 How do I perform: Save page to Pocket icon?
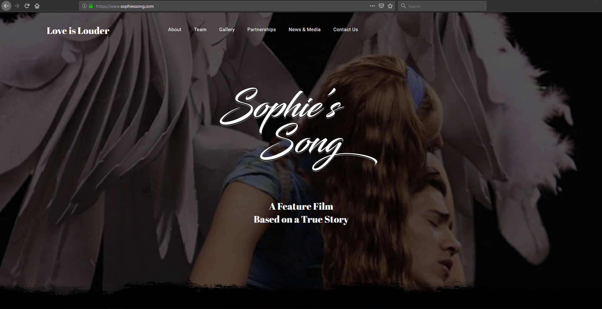coord(381,6)
